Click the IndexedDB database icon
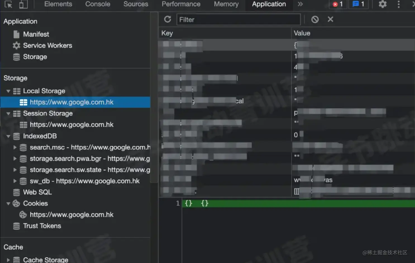415x263 pixels. [x=16, y=136]
